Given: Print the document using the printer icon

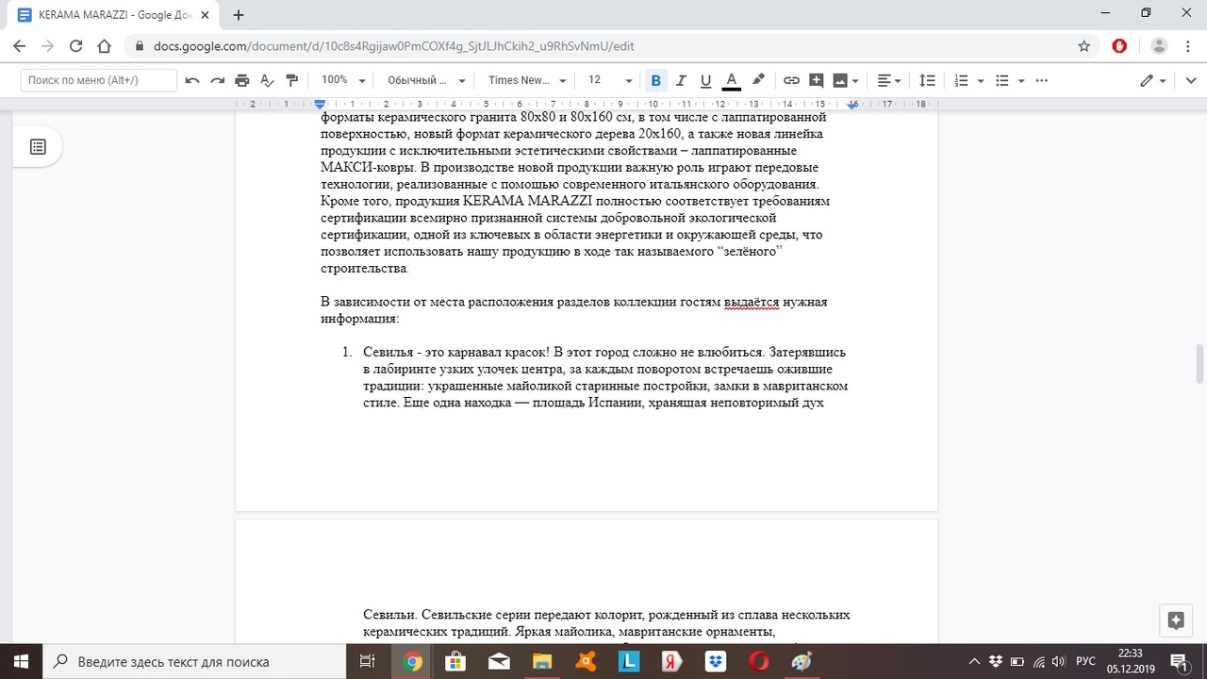Looking at the screenshot, I should pos(242,81).
